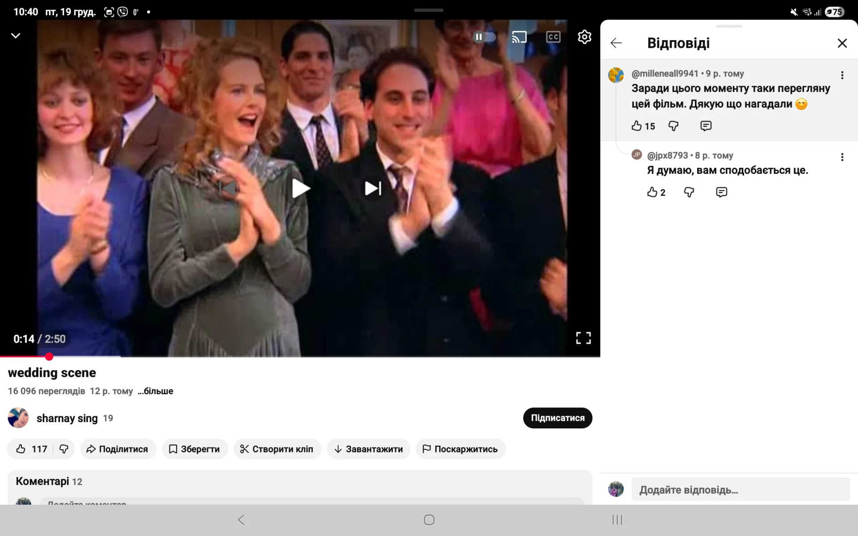
Task: Collapse player with down chevron
Action: [16, 36]
